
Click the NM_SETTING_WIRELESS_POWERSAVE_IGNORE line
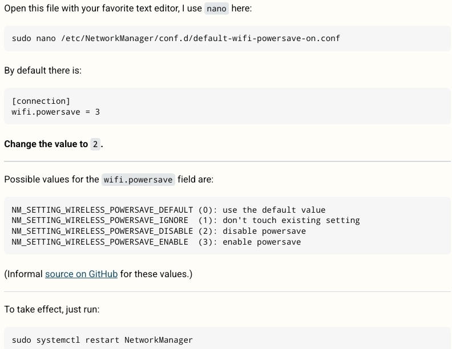185,220
